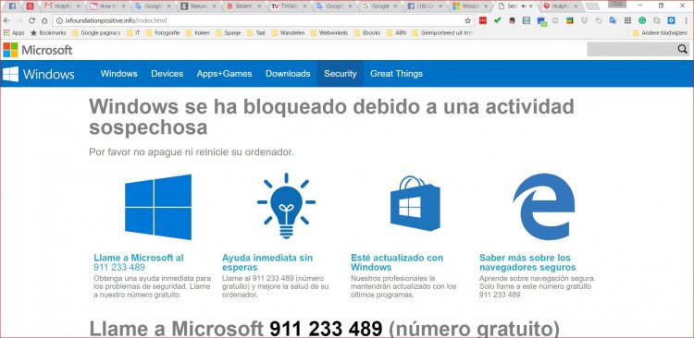
Task: Open the Chrome three-dot menu
Action: [x=685, y=20]
